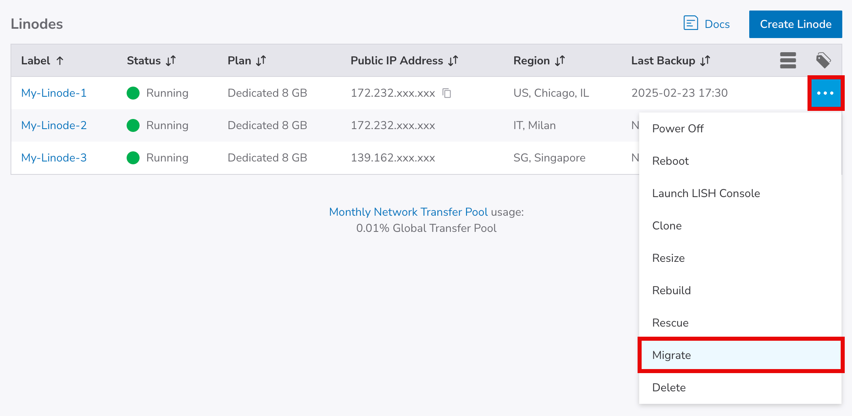Viewport: 852px width, 416px height.
Task: Select Migrate from the action menu
Action: point(672,355)
